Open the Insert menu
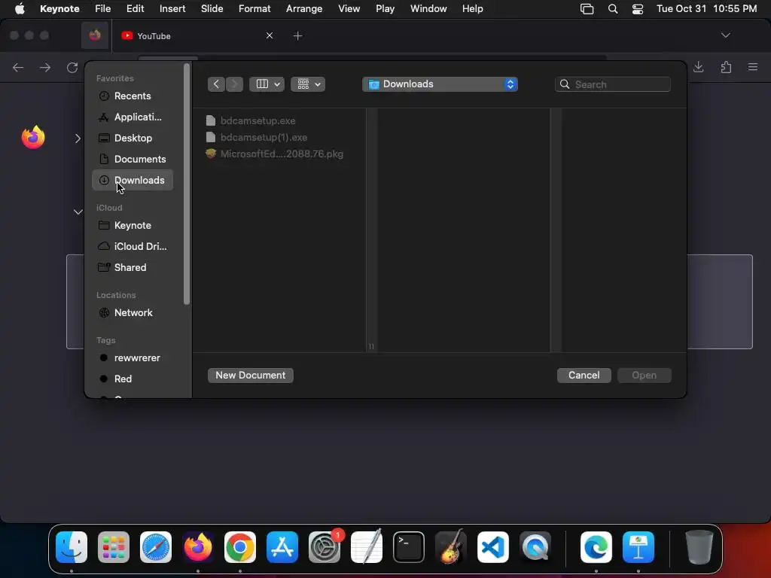This screenshot has width=771, height=578. (172, 9)
